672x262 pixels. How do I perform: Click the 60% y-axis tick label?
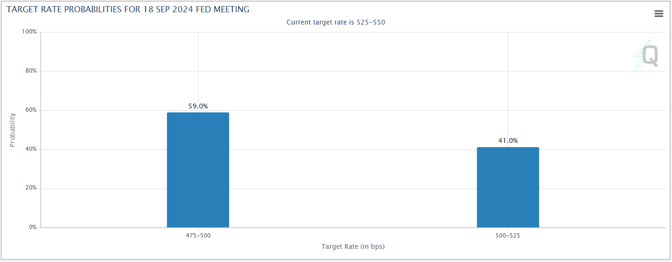click(x=31, y=110)
